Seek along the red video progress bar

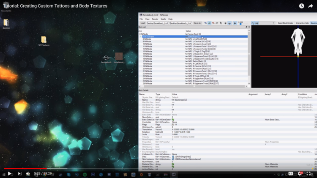click(25, 169)
